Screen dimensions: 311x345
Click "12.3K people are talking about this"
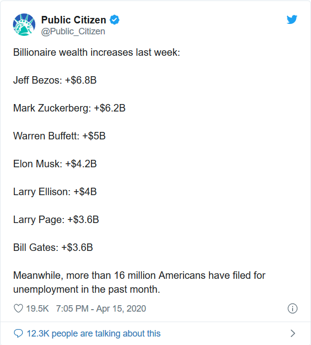[x=93, y=334]
